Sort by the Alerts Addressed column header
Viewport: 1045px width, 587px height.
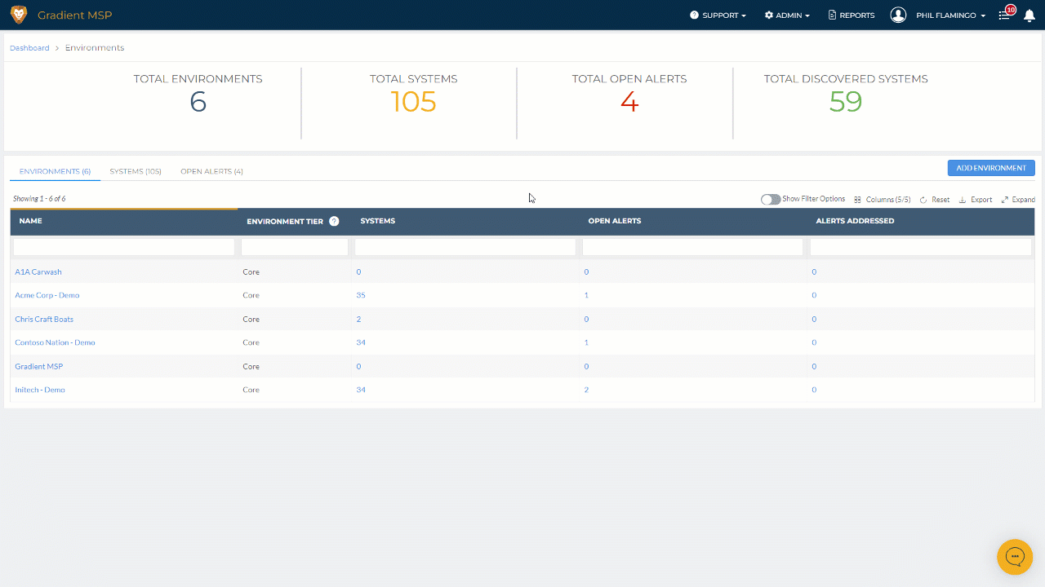coord(922,221)
